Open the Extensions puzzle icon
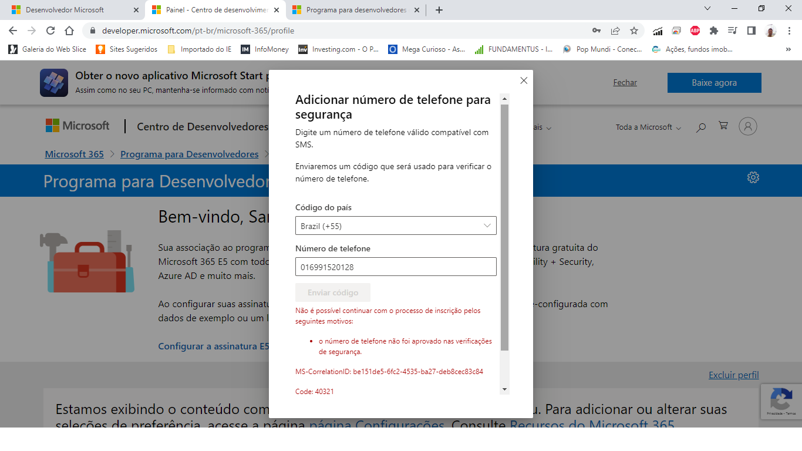 point(714,31)
